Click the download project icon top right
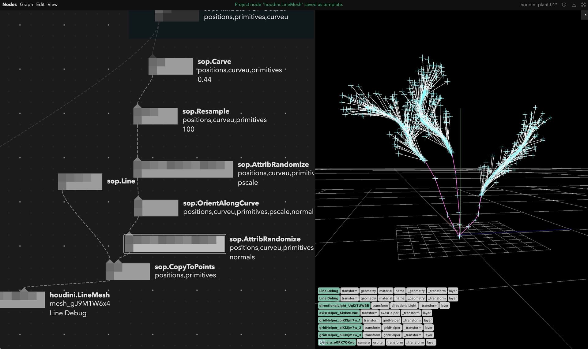 click(573, 5)
